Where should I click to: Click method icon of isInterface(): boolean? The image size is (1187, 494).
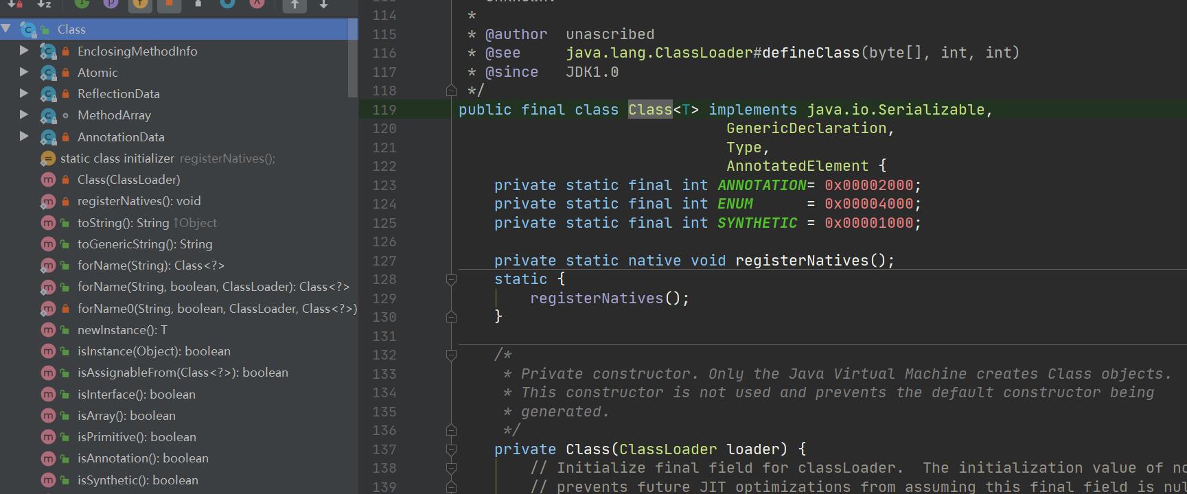(48, 395)
